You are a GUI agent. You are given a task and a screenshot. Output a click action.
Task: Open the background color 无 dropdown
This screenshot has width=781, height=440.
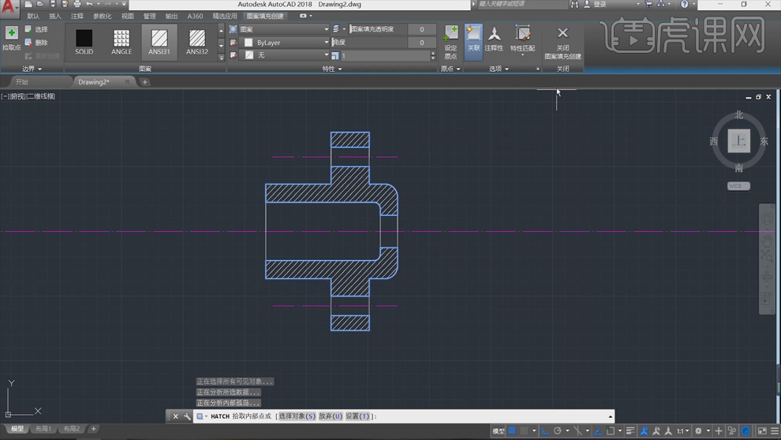(x=285, y=55)
